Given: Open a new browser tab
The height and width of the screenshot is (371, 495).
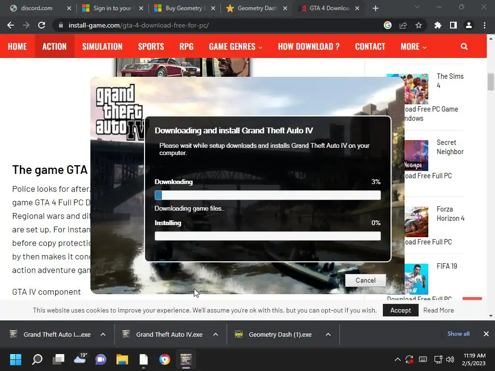Looking at the screenshot, I should pyautogui.click(x=375, y=8).
